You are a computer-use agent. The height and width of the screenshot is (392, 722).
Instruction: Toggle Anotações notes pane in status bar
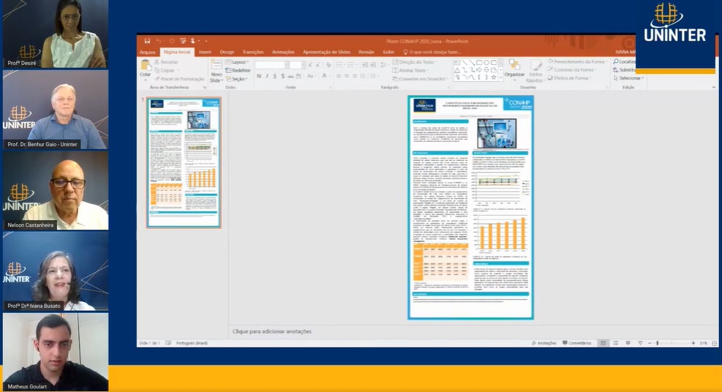[x=544, y=342]
